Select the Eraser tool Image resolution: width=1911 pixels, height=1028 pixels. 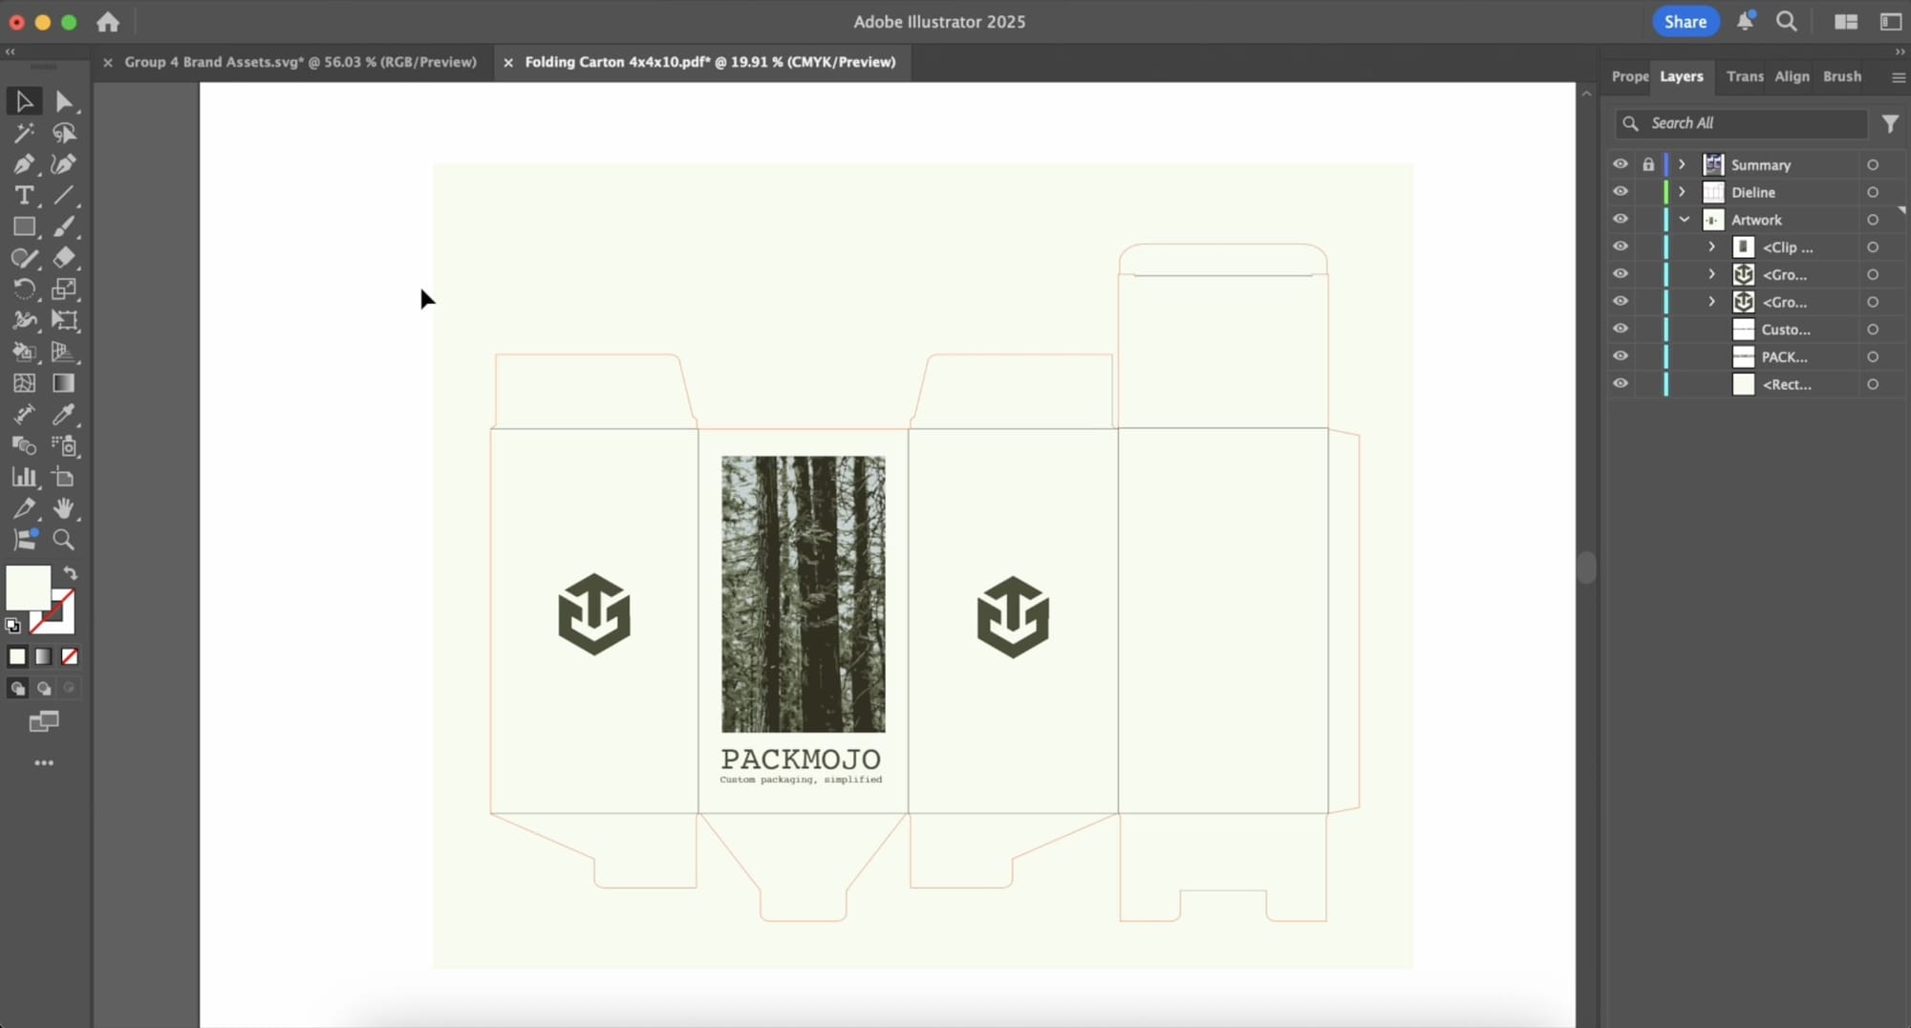tap(64, 258)
